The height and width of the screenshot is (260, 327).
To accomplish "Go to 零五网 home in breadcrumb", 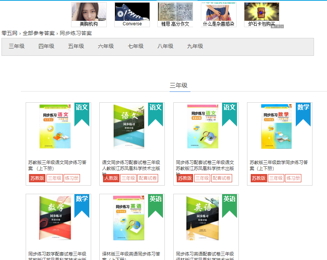I will pyautogui.click(x=9, y=33).
